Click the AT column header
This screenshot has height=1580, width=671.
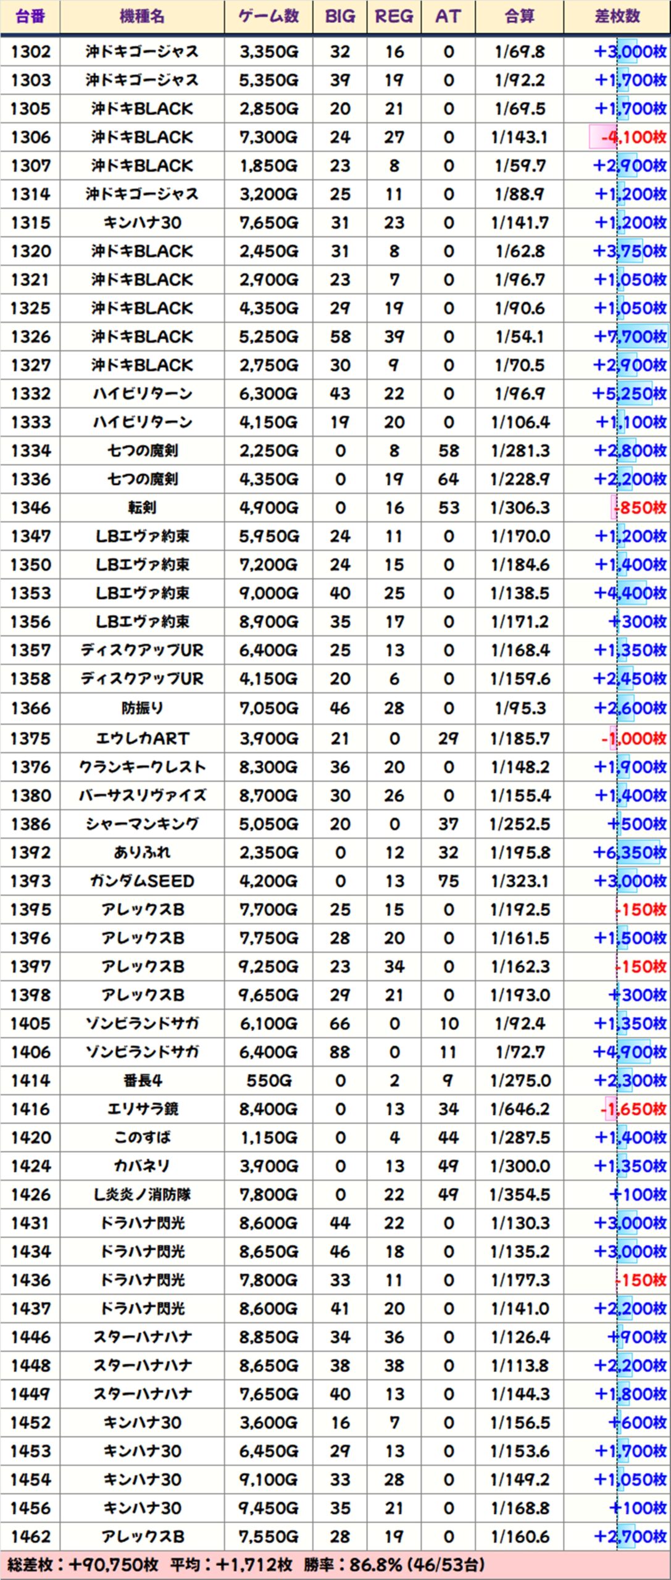tap(448, 17)
